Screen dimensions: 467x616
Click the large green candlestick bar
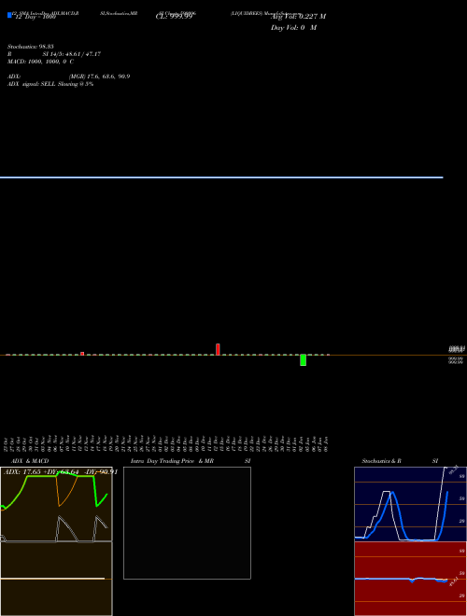[x=303, y=360]
